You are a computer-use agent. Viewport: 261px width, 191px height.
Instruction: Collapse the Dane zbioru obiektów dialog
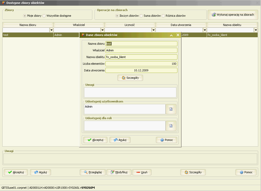pos(171,35)
